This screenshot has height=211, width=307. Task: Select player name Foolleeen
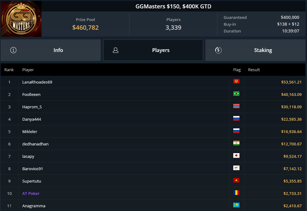click(31, 94)
